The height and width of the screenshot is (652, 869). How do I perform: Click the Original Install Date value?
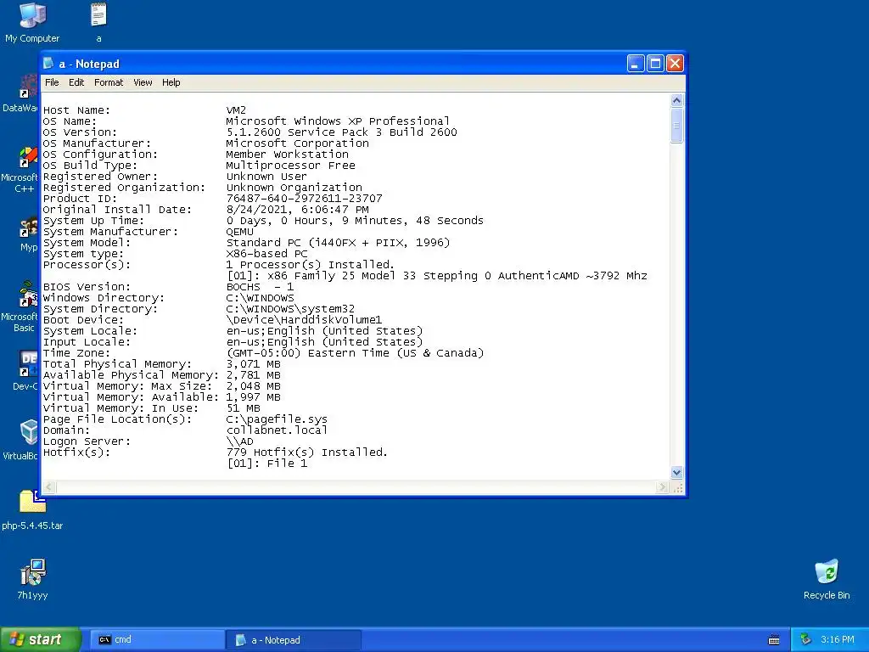(297, 210)
